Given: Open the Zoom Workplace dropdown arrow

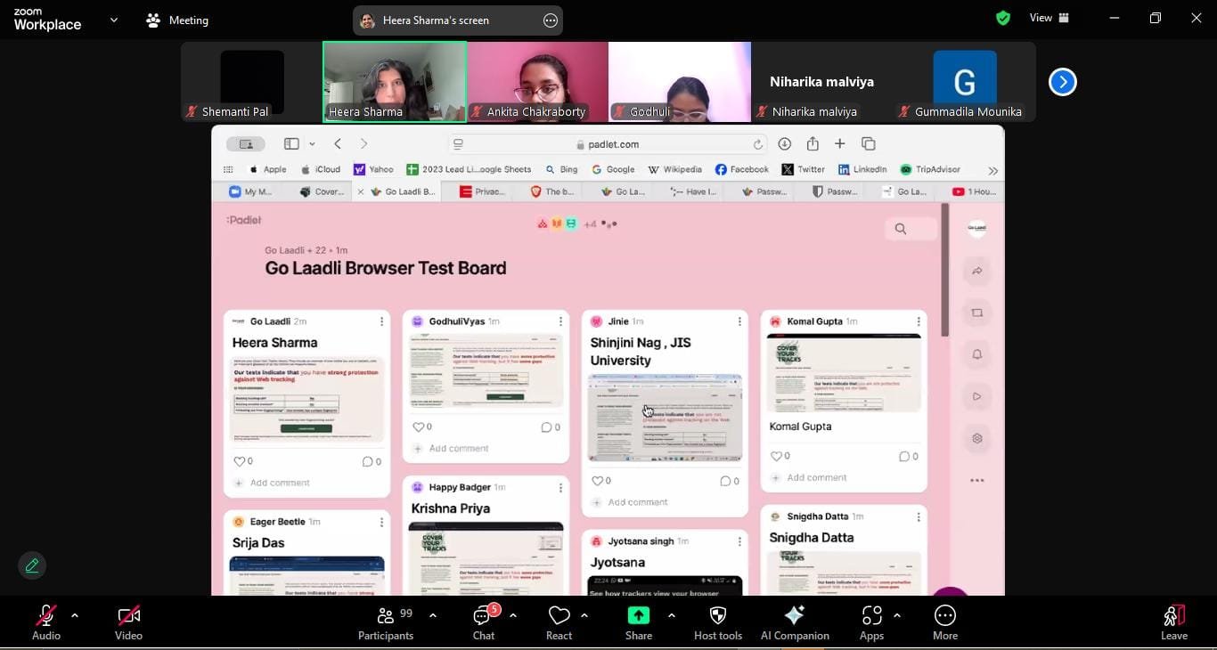Looking at the screenshot, I should point(113,20).
